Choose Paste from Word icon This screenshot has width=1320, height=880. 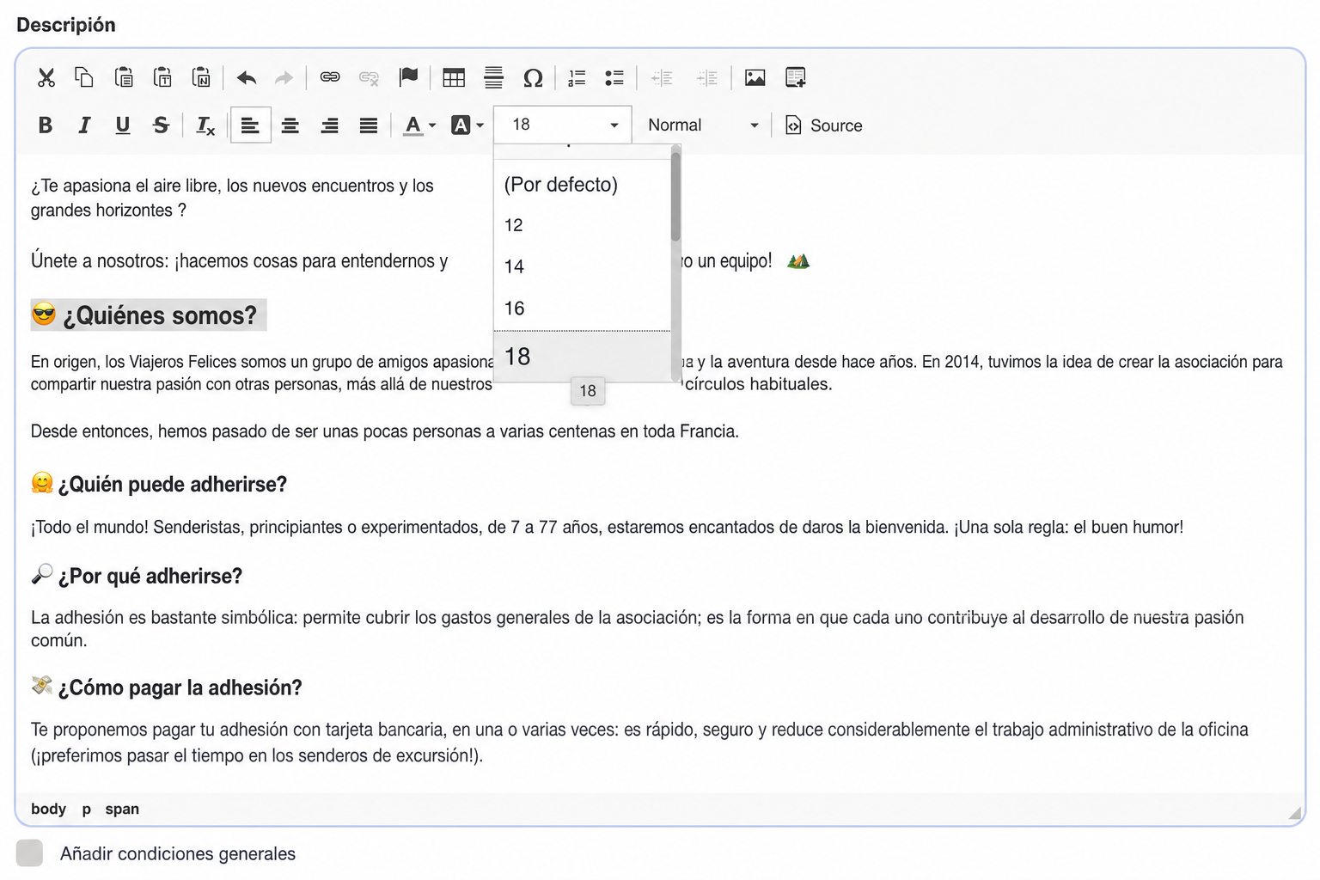201,78
